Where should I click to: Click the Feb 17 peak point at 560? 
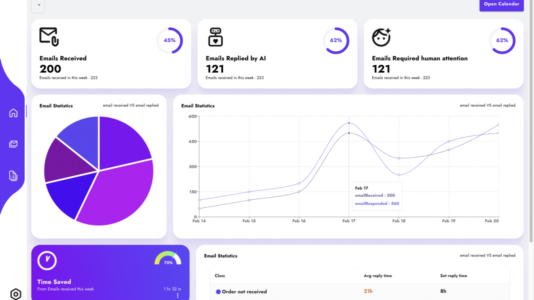(349, 123)
